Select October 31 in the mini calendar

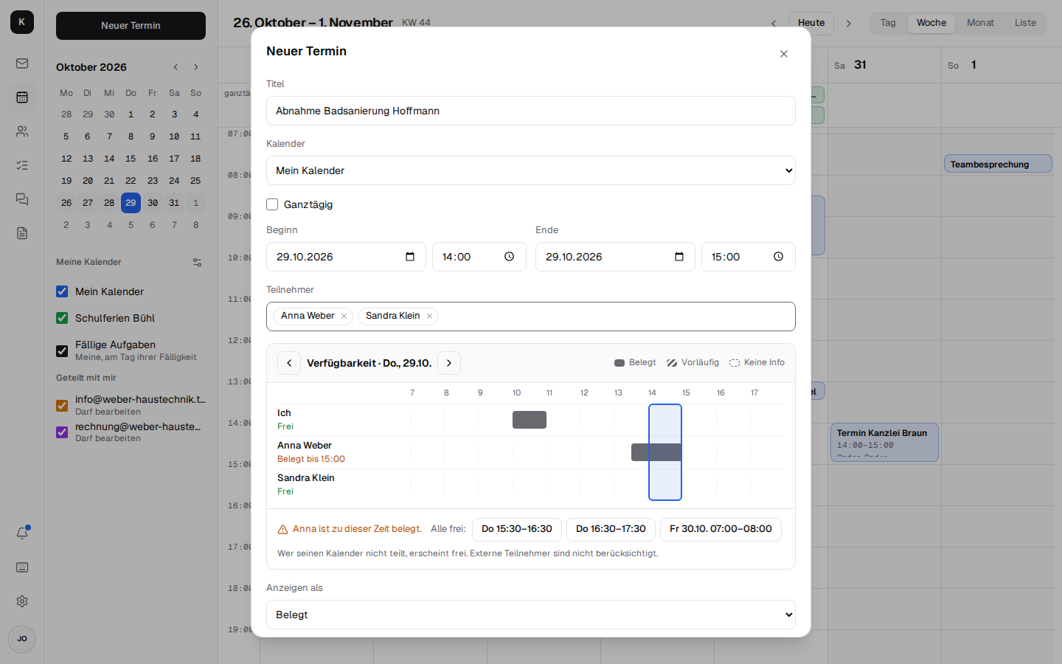pos(174,203)
